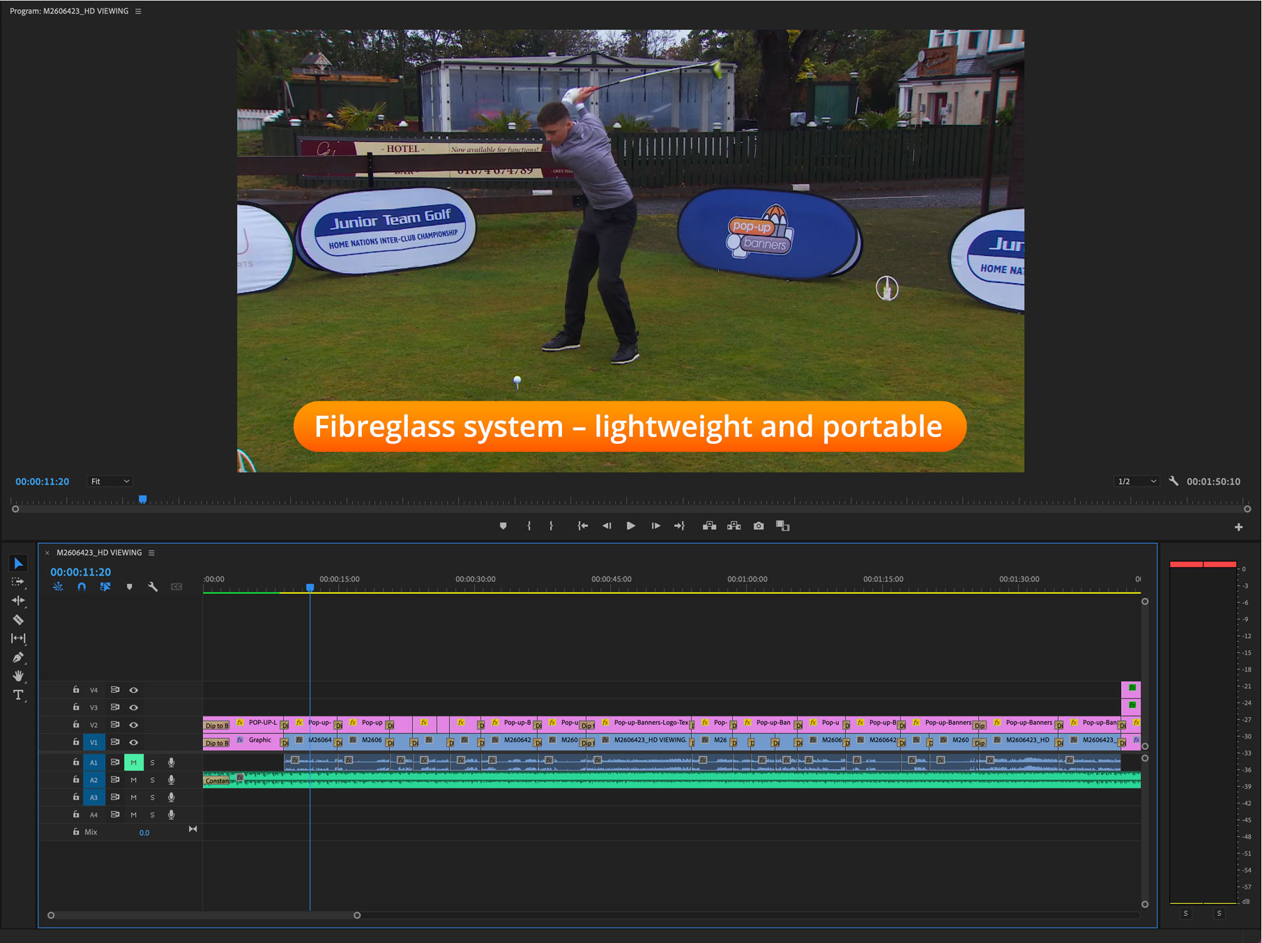Select the Type tool
The height and width of the screenshot is (943, 1262).
(x=18, y=695)
